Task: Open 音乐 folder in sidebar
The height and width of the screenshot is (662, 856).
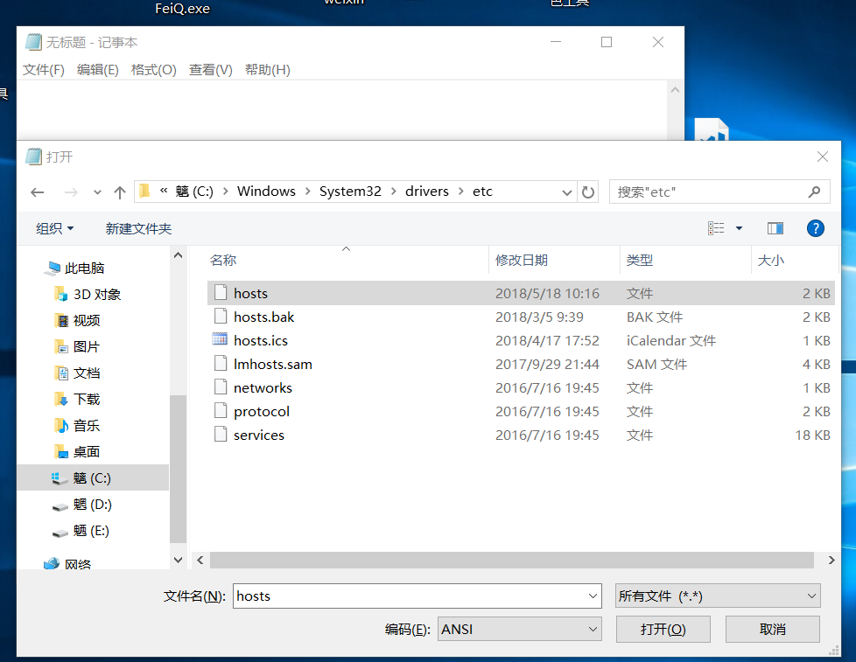Action: pyautogui.click(x=77, y=425)
